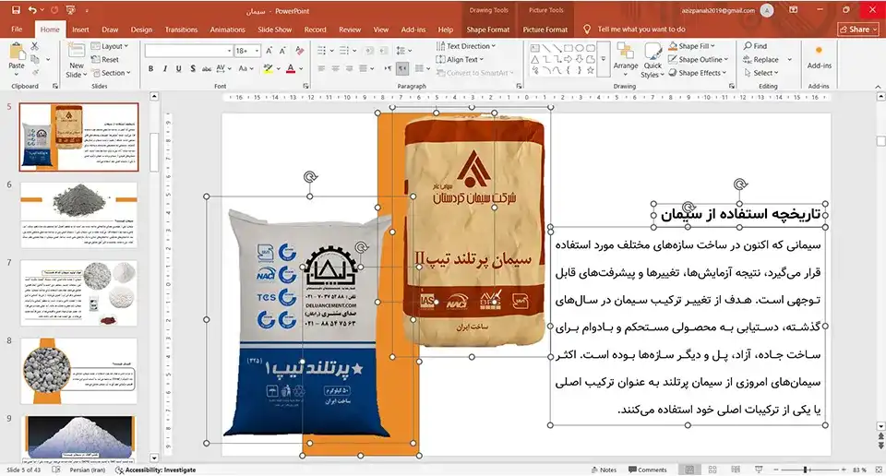
Task: Switch to the Design tab
Action: pos(141,30)
